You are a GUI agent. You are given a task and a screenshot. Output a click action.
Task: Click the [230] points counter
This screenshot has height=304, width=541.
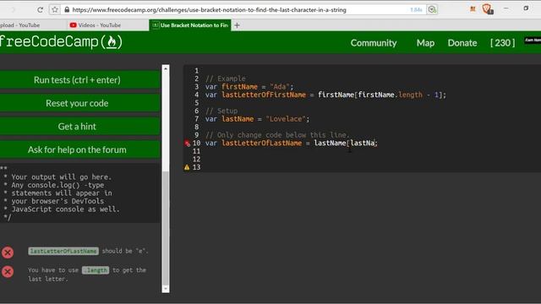point(502,43)
